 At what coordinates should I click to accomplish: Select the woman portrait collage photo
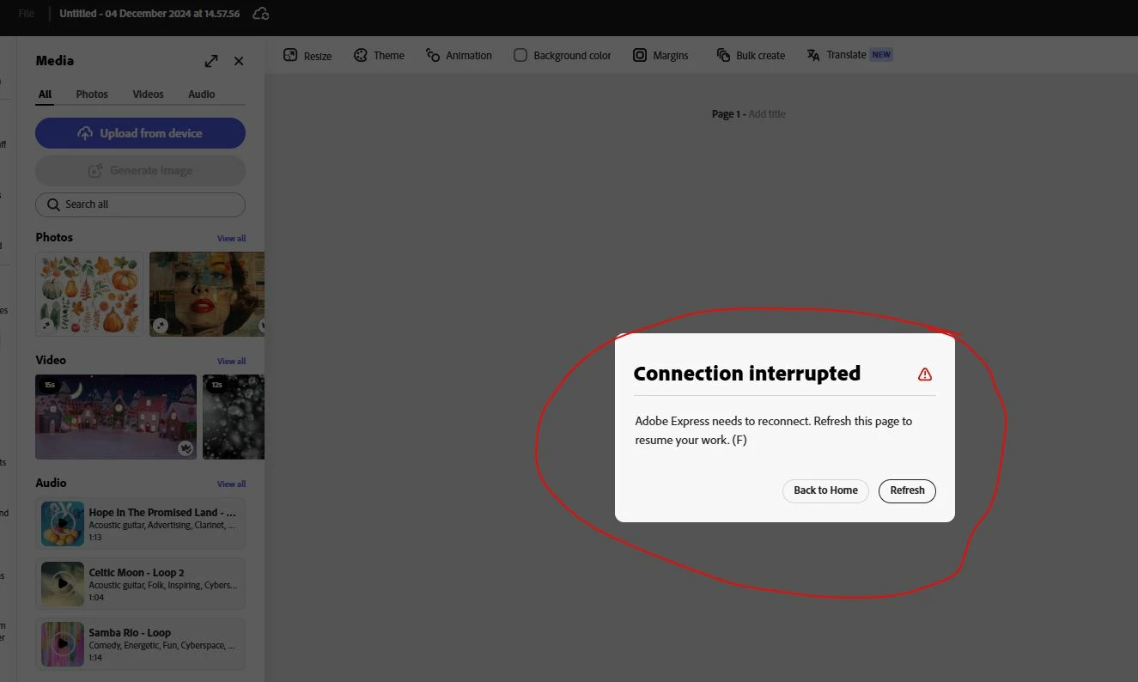coord(207,294)
